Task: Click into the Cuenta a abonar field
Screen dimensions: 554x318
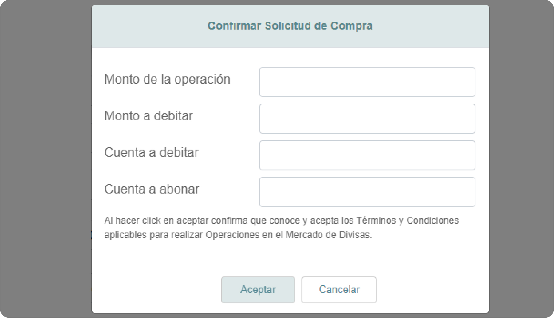Action: 367,192
